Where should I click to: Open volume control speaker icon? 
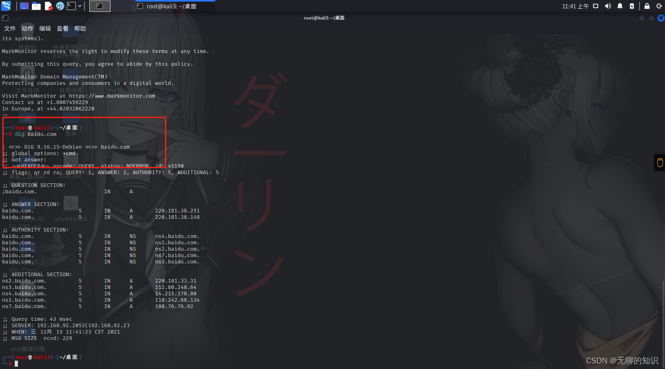[x=608, y=6]
